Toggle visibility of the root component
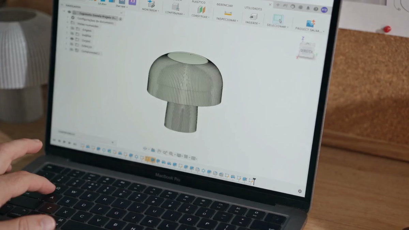This screenshot has width=409, height=230. pos(69,12)
